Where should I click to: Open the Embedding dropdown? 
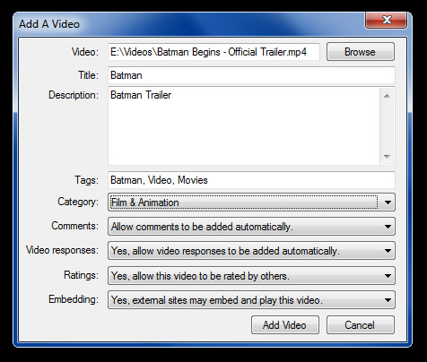[x=251, y=299]
